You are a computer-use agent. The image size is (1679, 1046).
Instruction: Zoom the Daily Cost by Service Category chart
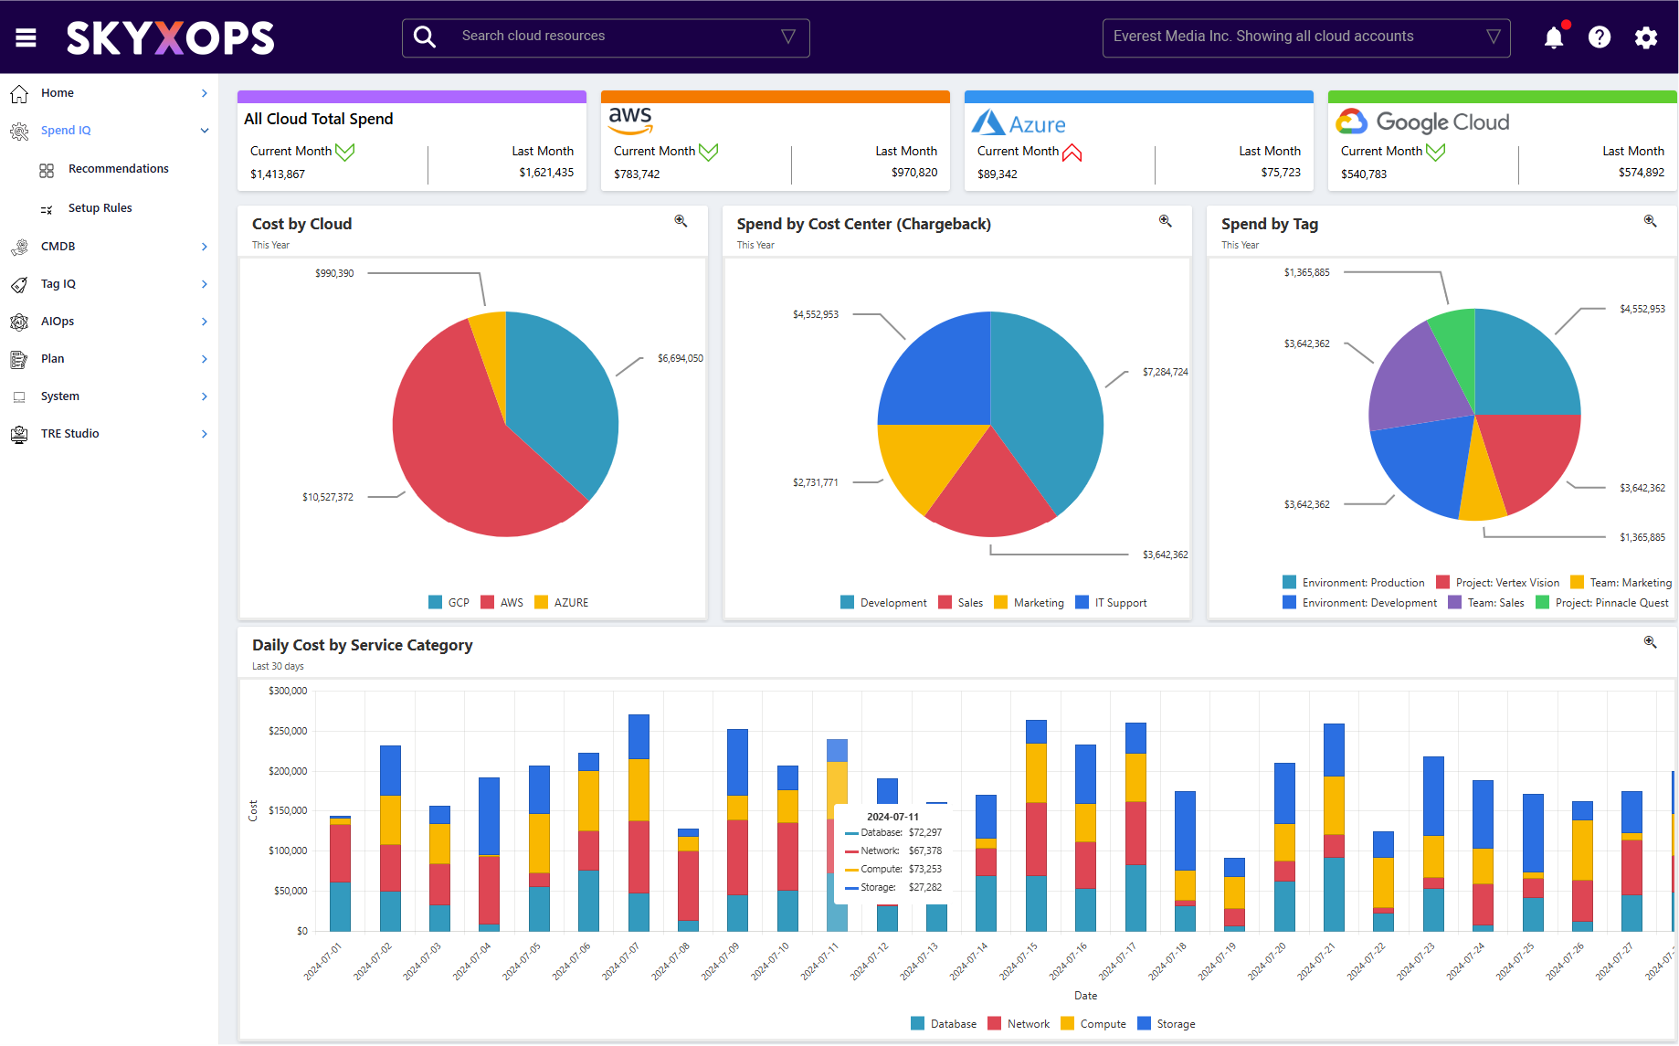point(1650,642)
